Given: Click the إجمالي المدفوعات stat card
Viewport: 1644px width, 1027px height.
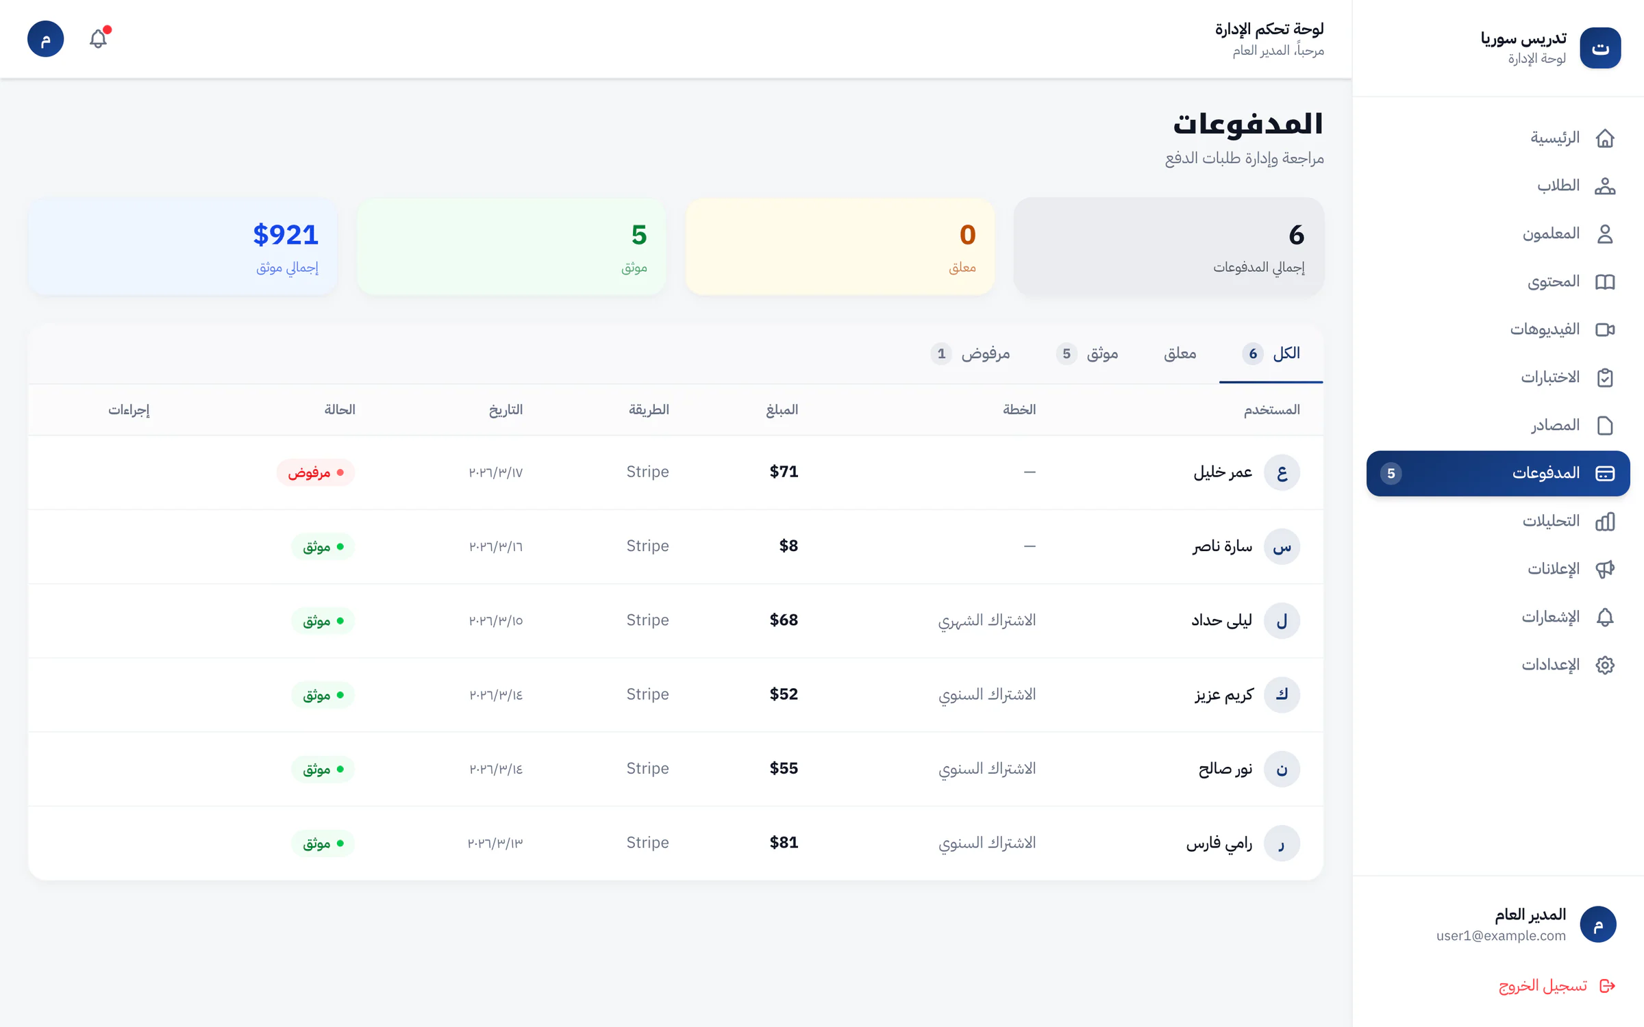Looking at the screenshot, I should [1169, 246].
